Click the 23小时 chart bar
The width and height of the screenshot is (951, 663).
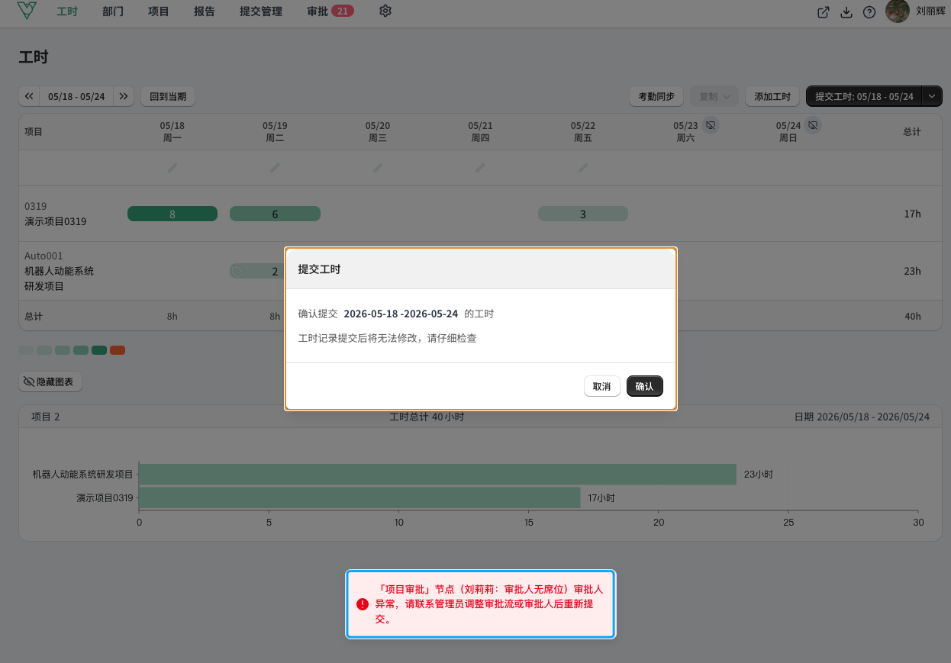point(437,474)
